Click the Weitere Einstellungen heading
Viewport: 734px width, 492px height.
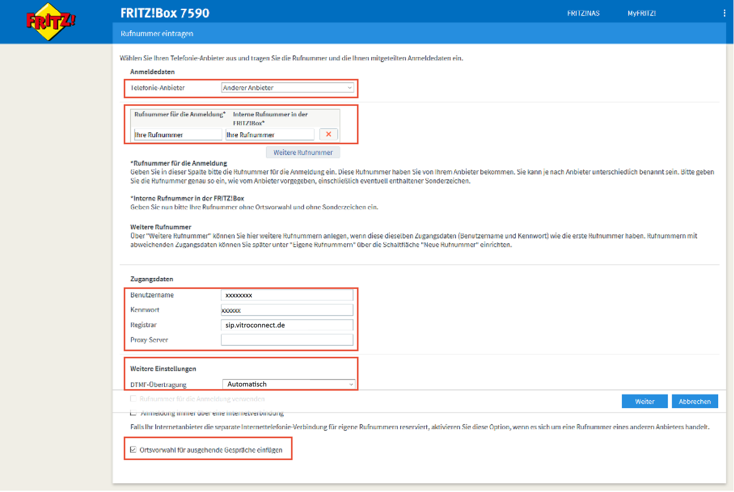pyautogui.click(x=163, y=369)
